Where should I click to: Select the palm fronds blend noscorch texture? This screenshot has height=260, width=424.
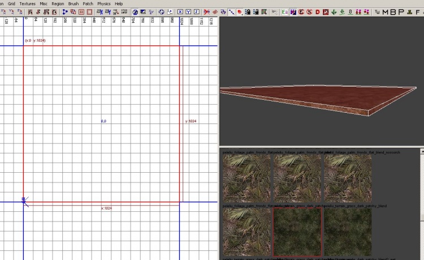(x=348, y=178)
